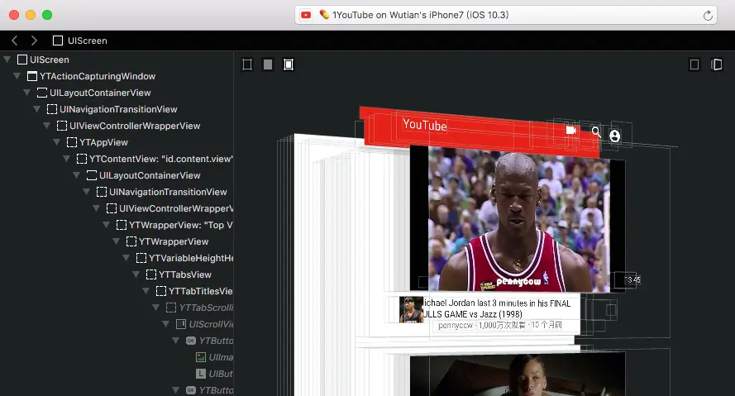Collapse the YTContentView disclosure triangle

[x=67, y=159]
